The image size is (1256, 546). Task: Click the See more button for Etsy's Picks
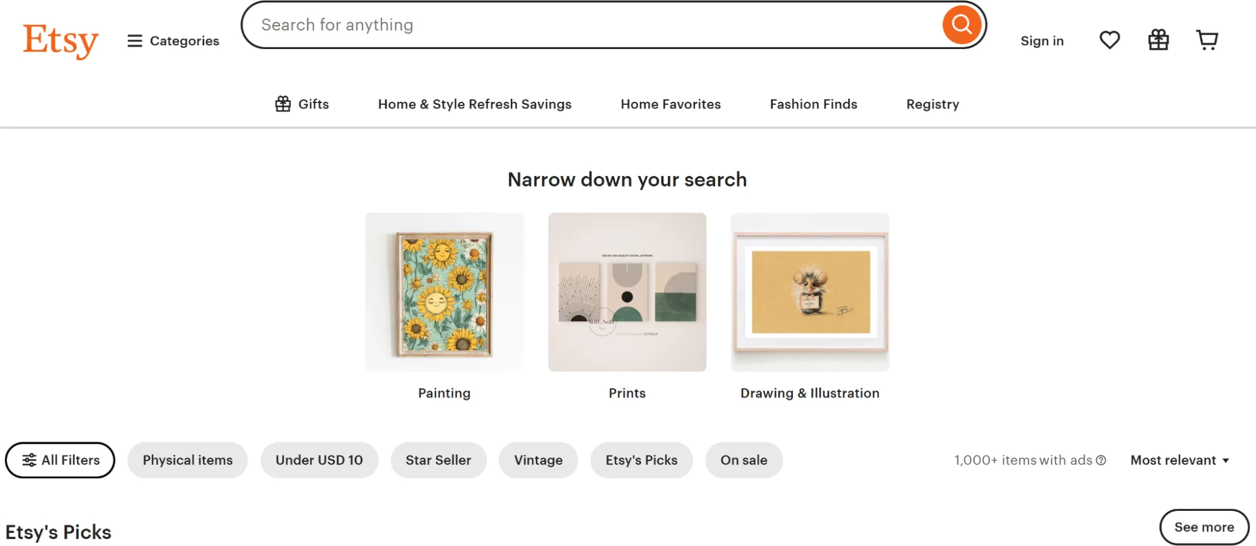click(x=1203, y=527)
